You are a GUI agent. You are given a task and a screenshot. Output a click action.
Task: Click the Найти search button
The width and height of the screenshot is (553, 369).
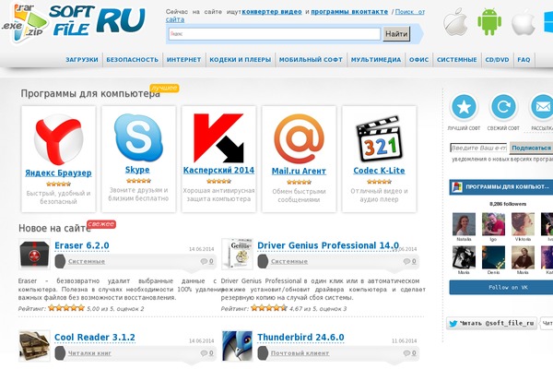coord(396,34)
